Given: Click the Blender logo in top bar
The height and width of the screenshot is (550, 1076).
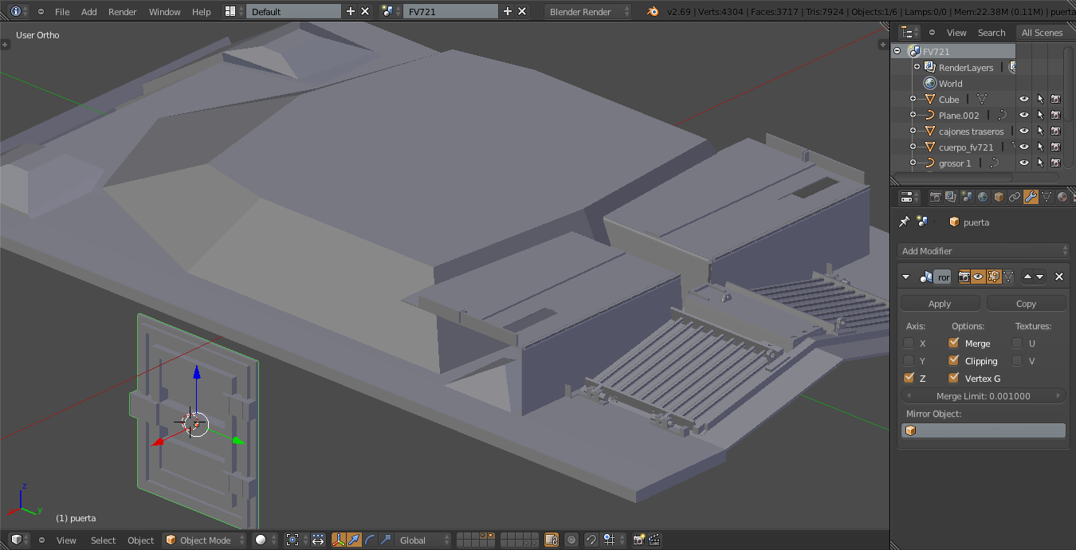Looking at the screenshot, I should pyautogui.click(x=653, y=11).
